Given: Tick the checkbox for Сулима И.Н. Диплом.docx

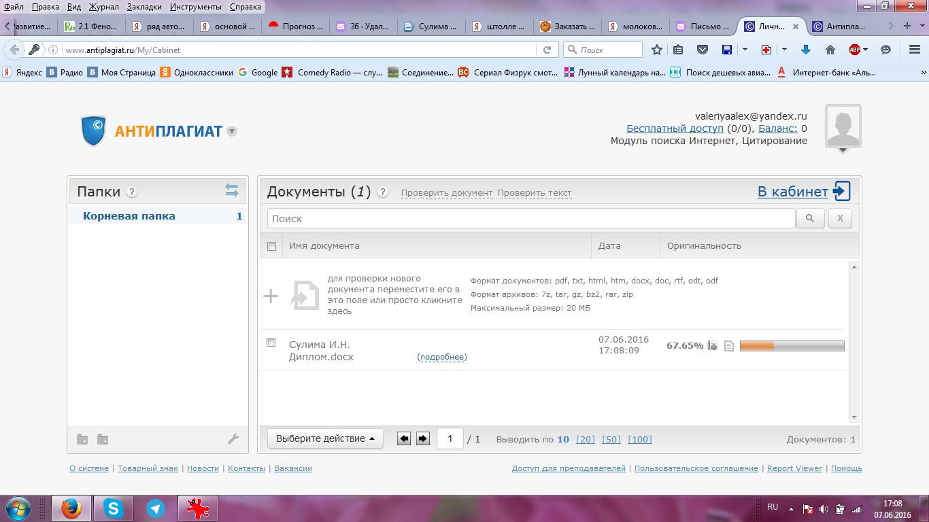Looking at the screenshot, I should pyautogui.click(x=271, y=343).
